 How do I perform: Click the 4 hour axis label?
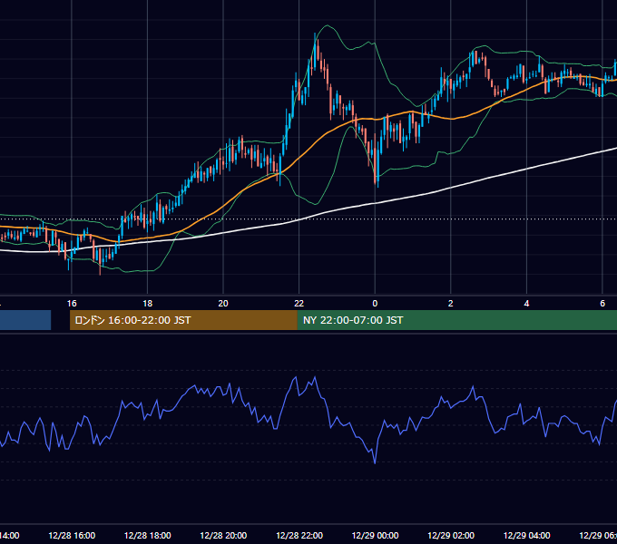click(526, 304)
